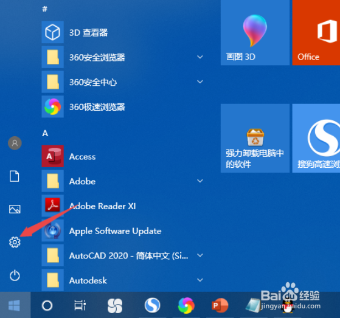Image resolution: width=340 pixels, height=318 pixels.
Task: Open the Adobe folder icon
Action: point(52,181)
